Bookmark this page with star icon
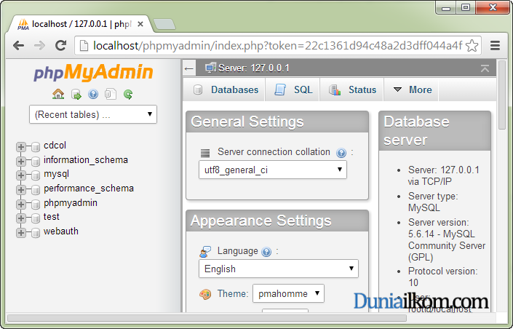The height and width of the screenshot is (329, 513). click(x=472, y=46)
